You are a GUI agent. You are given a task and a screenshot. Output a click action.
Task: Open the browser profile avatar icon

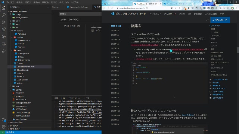[232, 8]
